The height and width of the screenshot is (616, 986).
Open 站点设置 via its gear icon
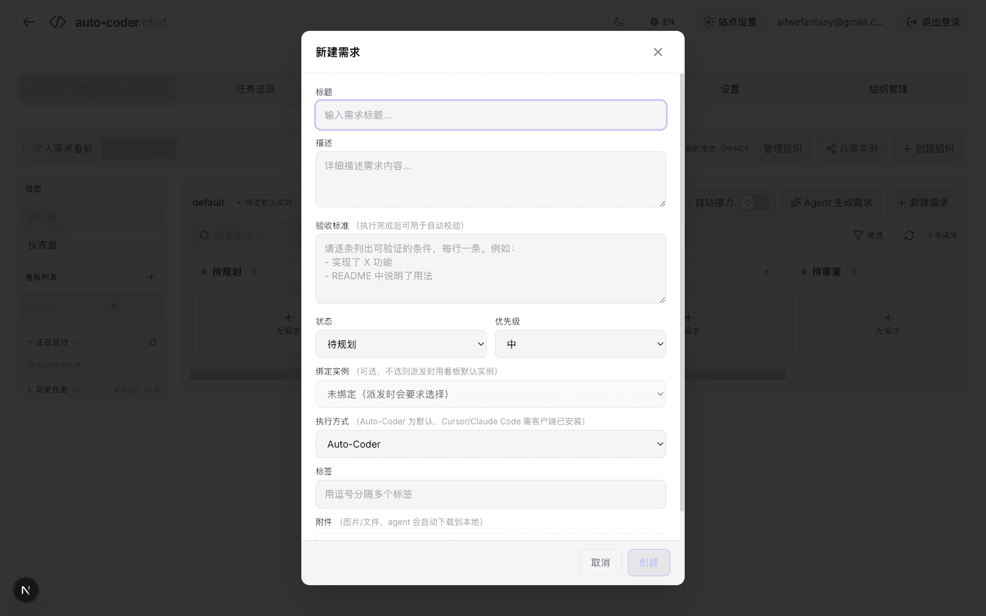709,22
